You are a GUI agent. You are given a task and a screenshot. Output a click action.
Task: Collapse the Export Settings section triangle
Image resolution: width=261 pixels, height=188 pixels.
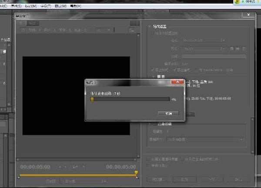(x=149, y=27)
